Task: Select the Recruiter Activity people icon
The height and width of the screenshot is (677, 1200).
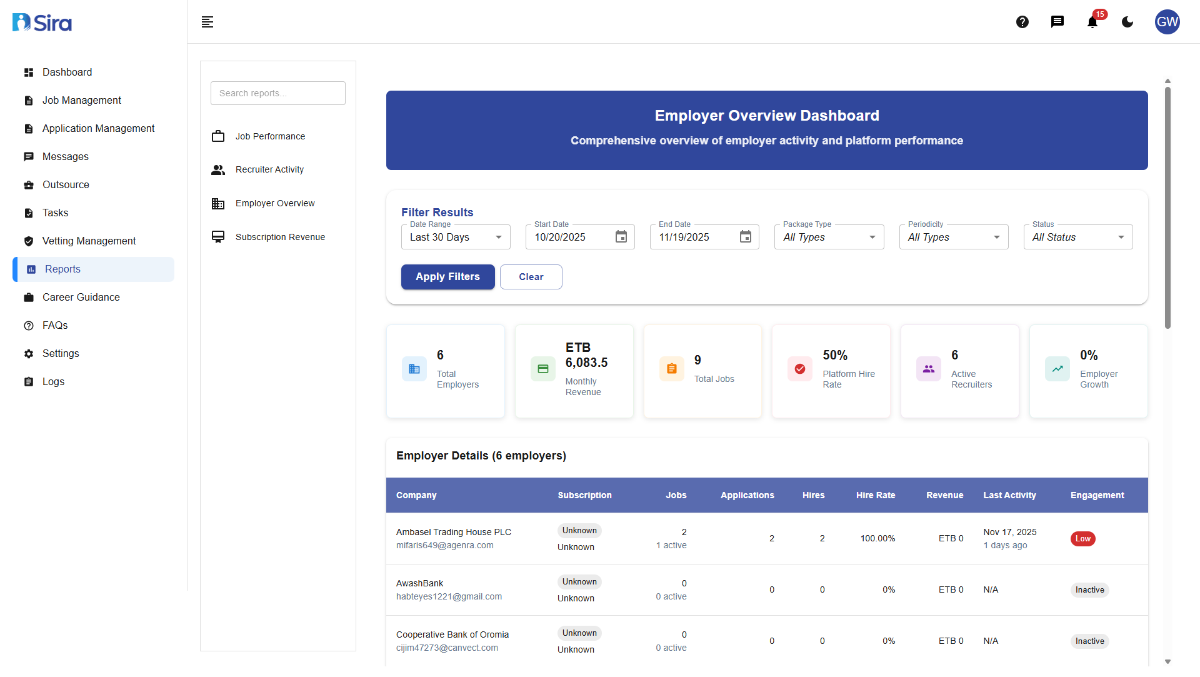Action: coord(218,169)
